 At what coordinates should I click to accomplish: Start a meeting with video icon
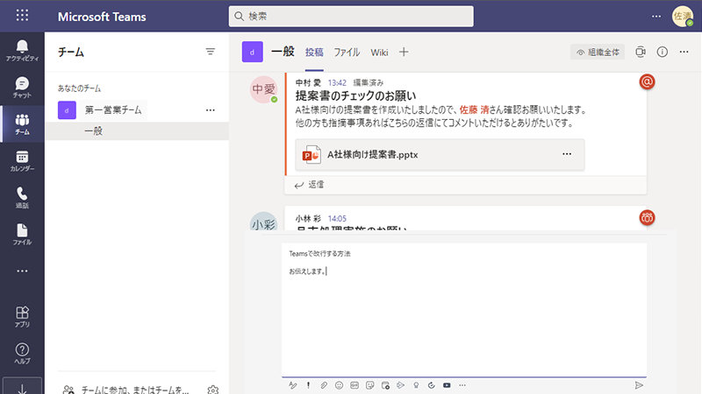pos(641,52)
